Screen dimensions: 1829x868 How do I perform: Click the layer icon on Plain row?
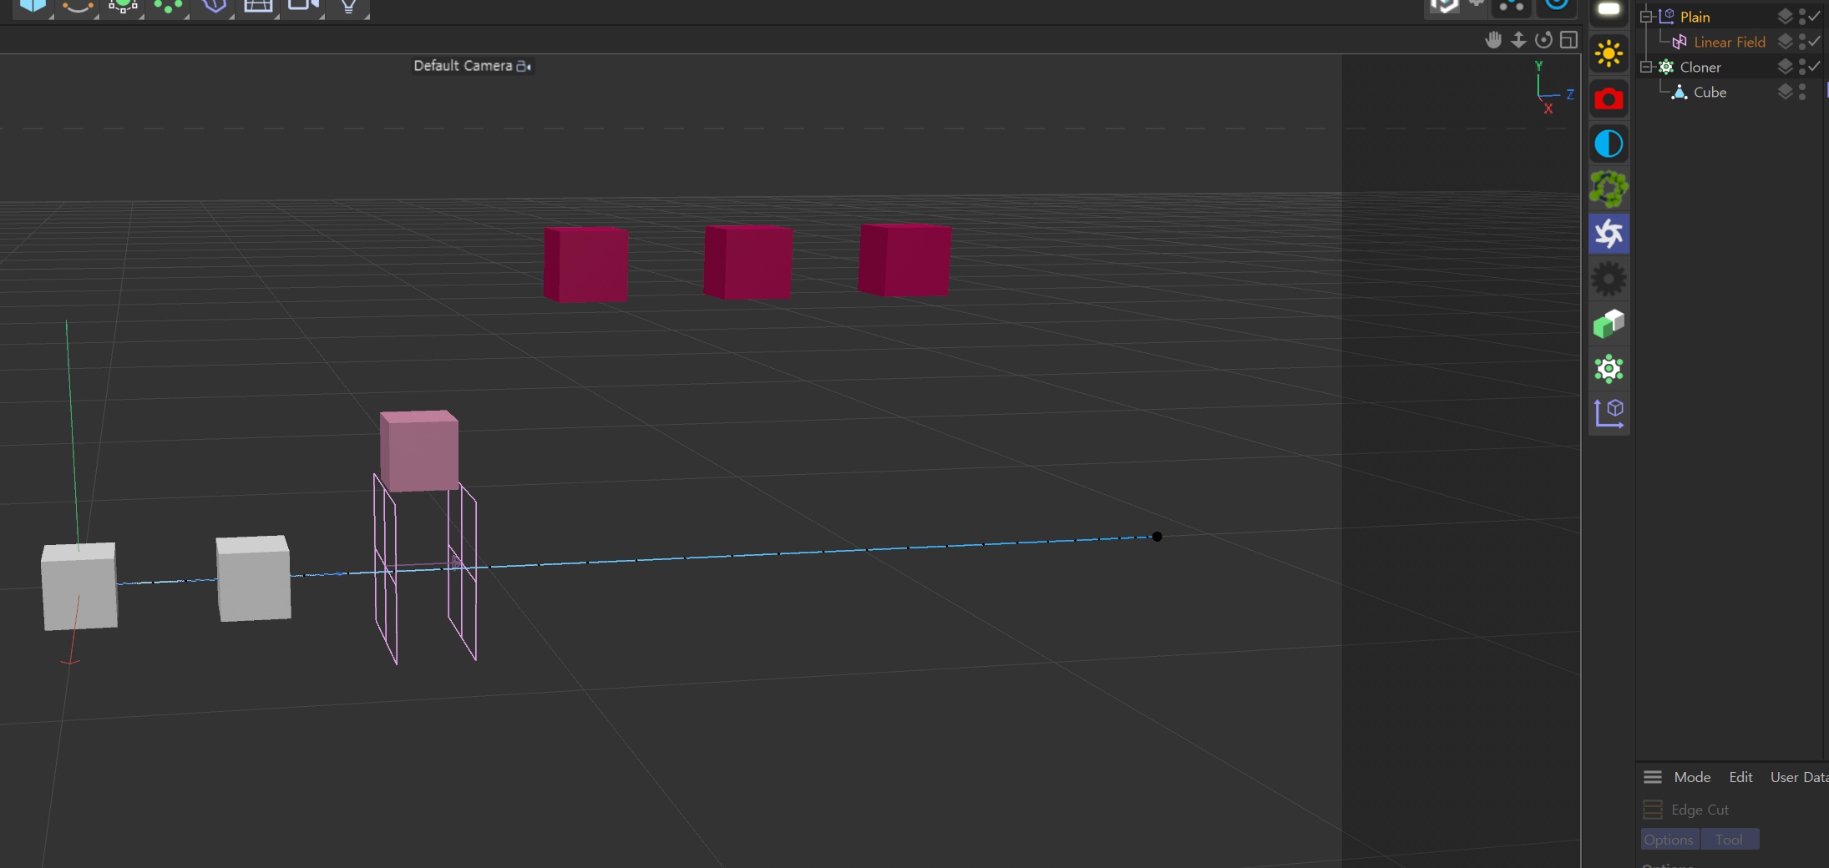pos(1785,17)
